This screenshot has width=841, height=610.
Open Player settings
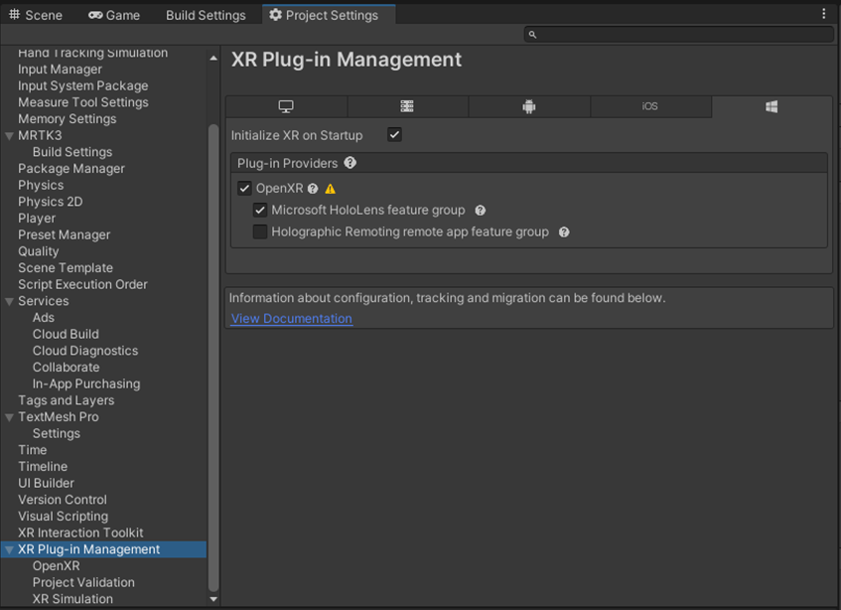tap(37, 219)
